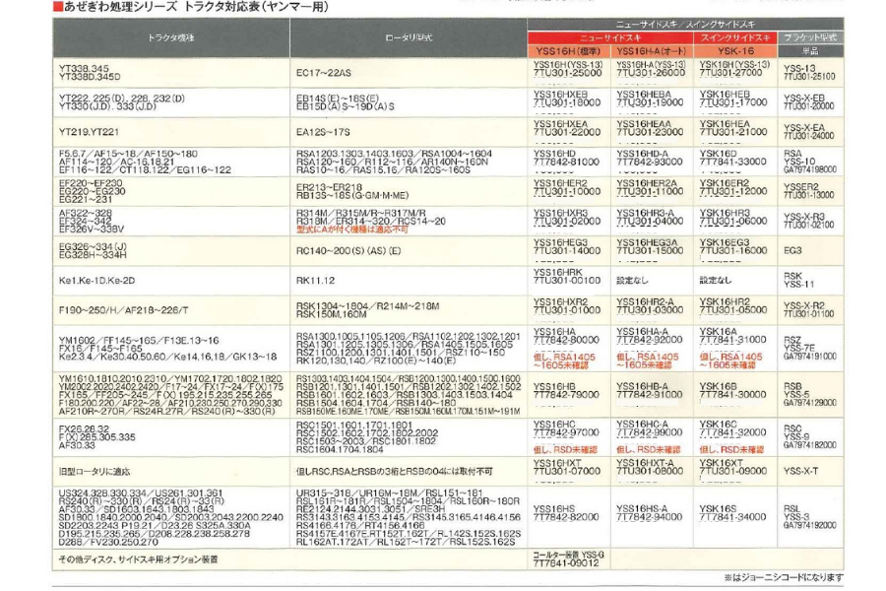Select '設定なし' in the YSK-16 column
Screen dimensions: 886x591
tap(716, 281)
